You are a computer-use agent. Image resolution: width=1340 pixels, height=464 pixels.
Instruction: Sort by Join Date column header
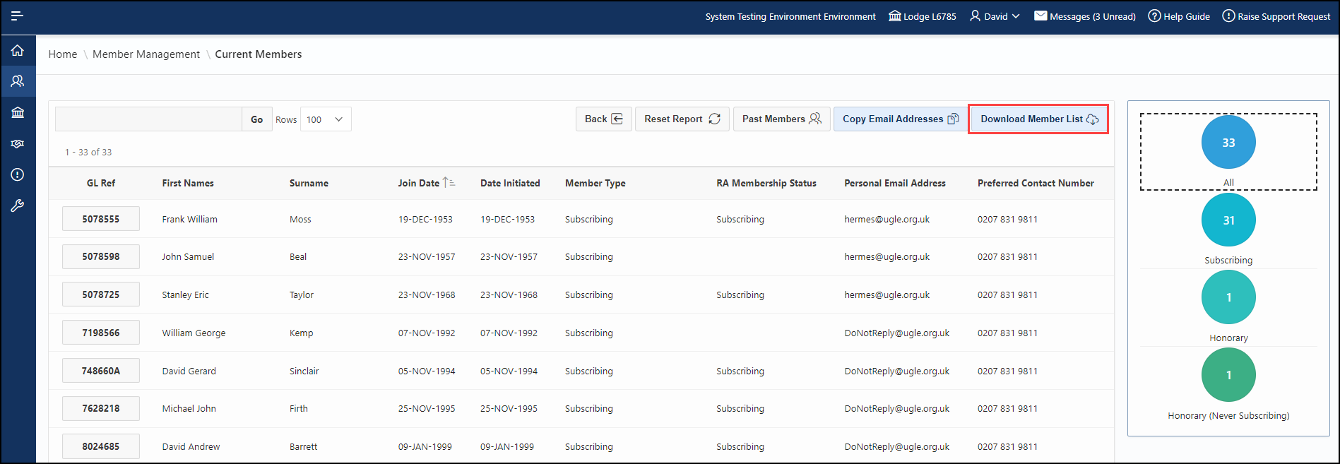click(x=419, y=183)
